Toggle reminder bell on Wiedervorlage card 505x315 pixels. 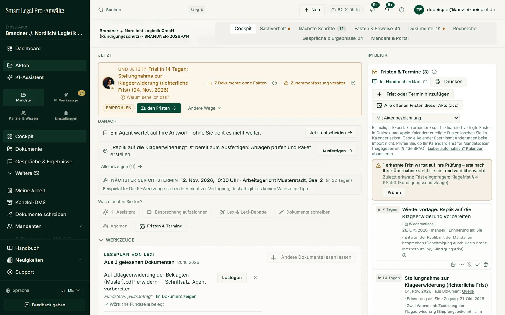tap(470, 265)
